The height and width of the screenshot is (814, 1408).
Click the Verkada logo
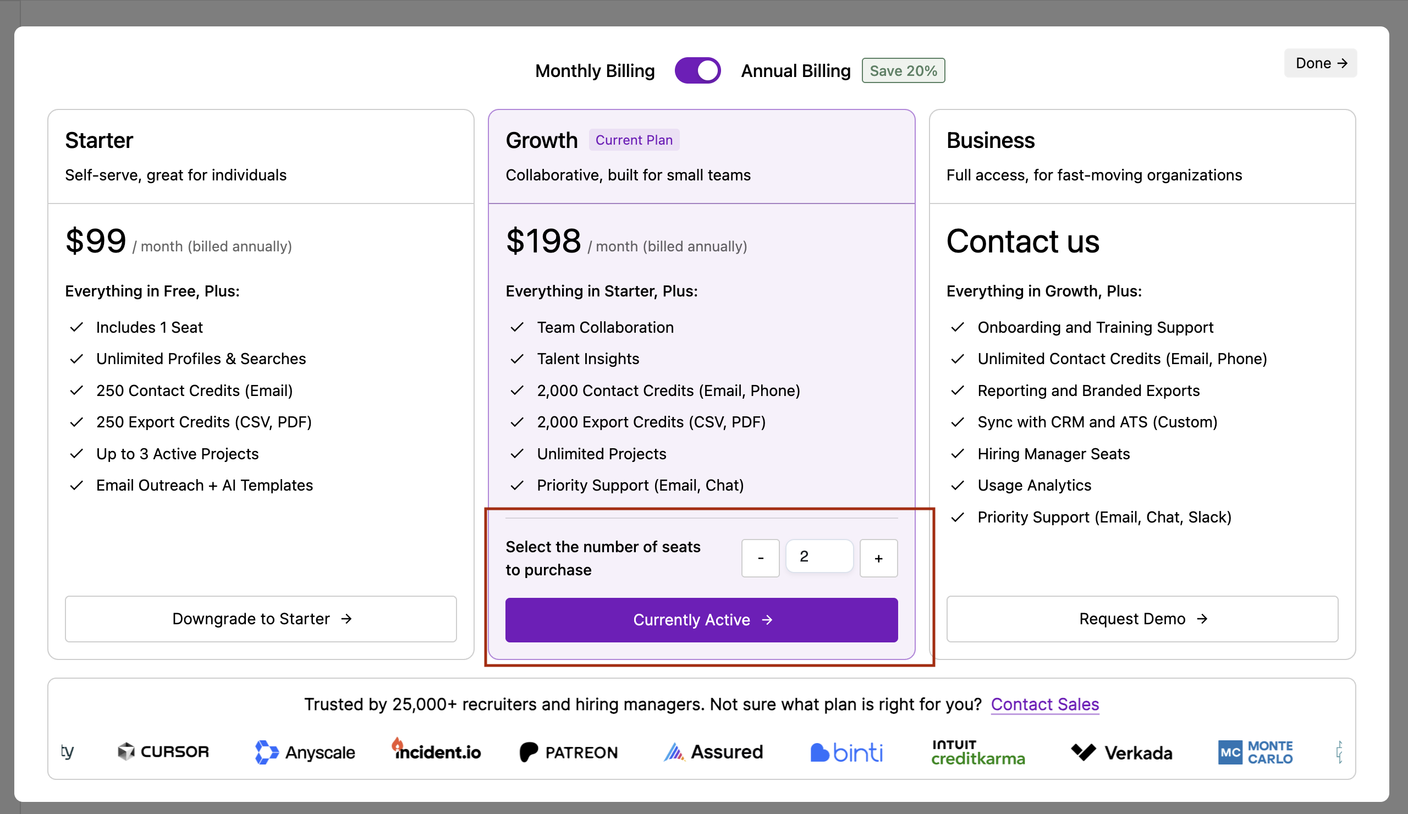click(1121, 752)
